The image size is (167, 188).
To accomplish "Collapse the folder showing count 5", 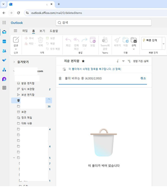I will 14,158.
